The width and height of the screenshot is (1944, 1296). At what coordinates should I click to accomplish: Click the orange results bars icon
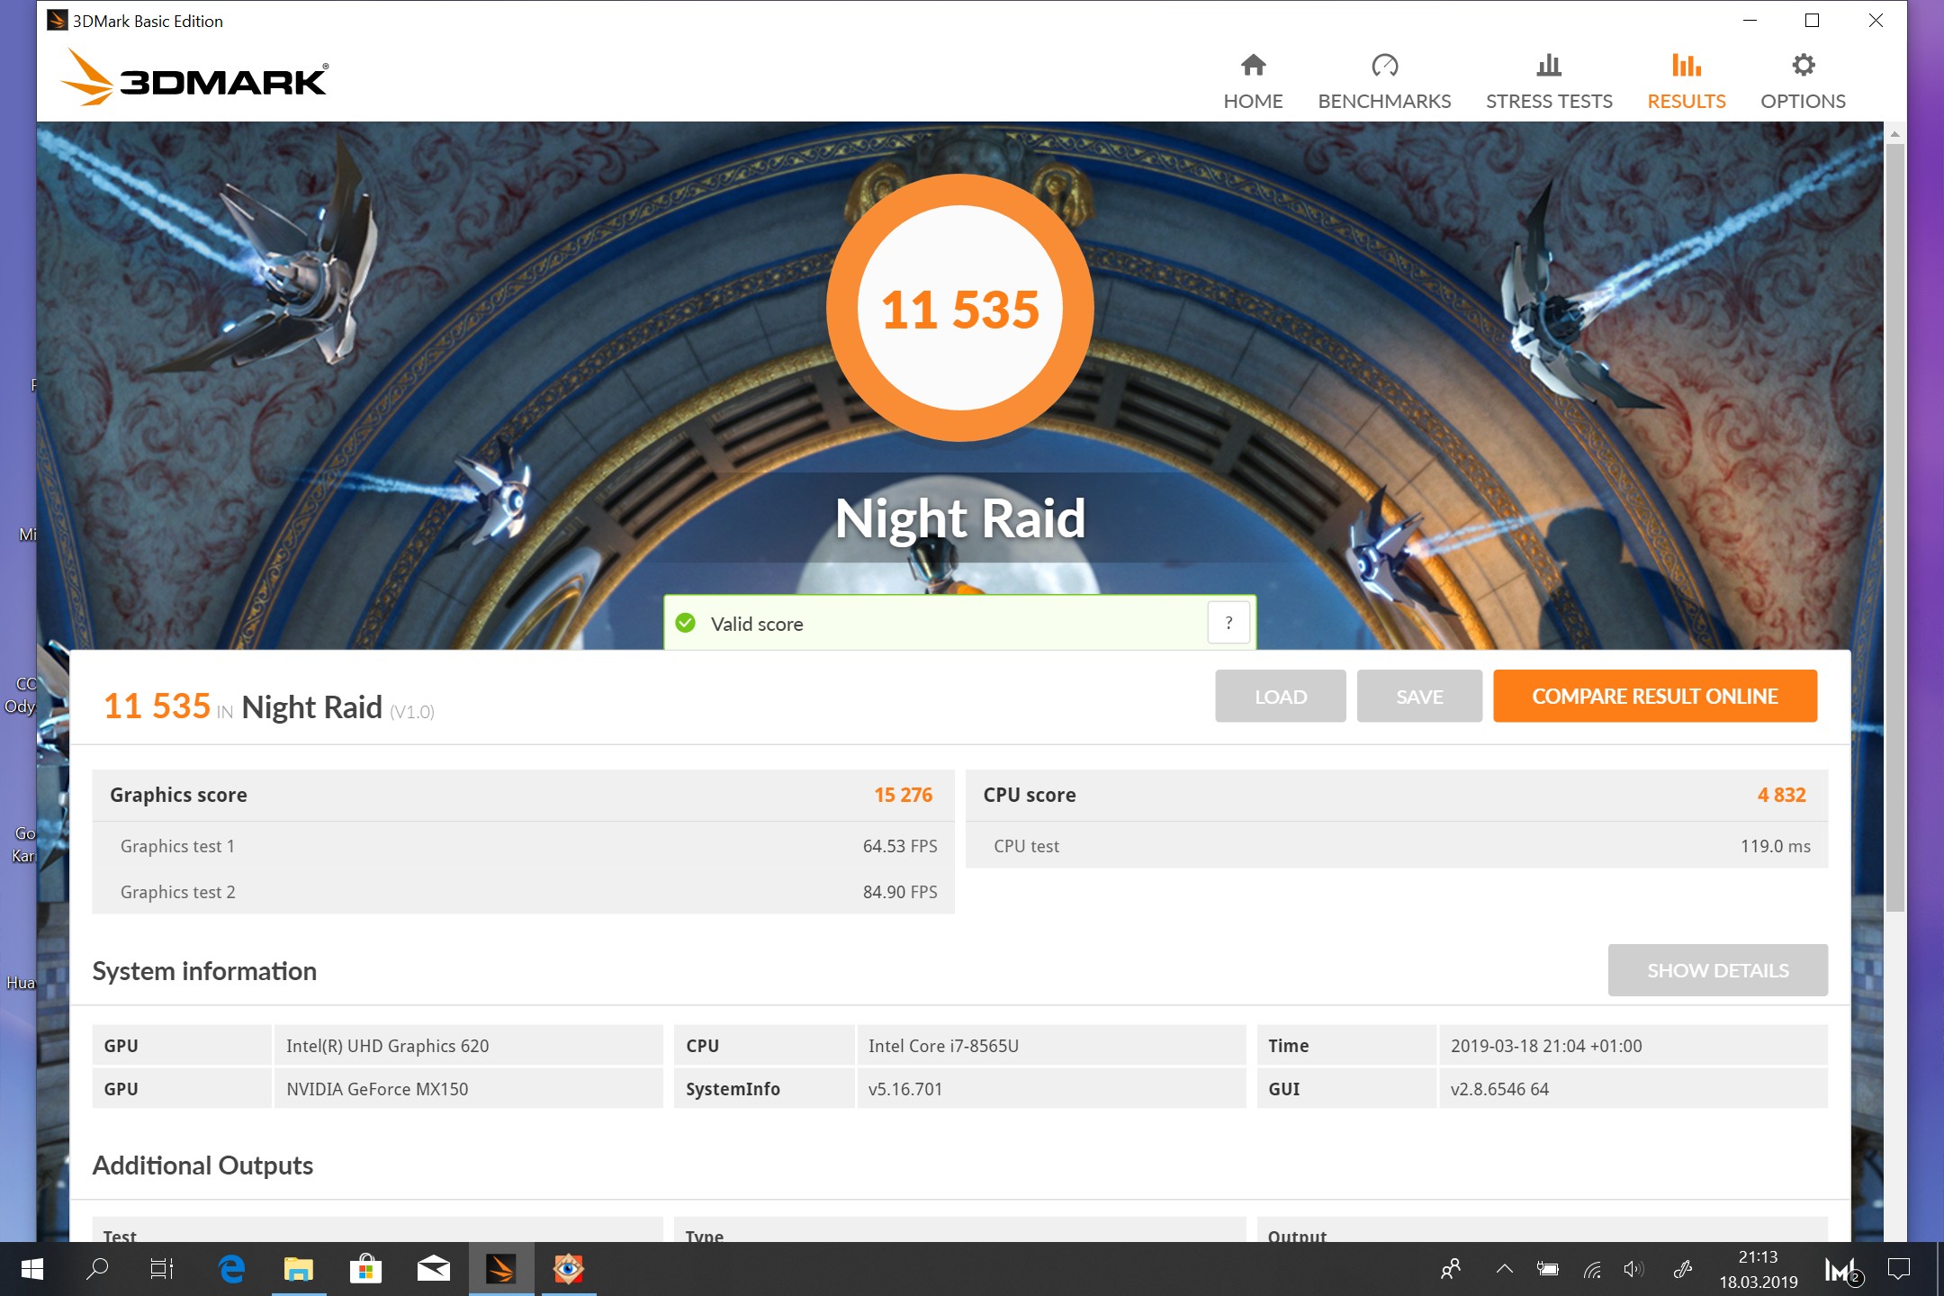click(1686, 65)
